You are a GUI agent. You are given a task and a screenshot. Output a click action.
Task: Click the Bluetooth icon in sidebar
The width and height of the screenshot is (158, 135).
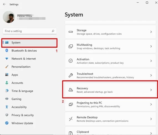pos(7,50)
